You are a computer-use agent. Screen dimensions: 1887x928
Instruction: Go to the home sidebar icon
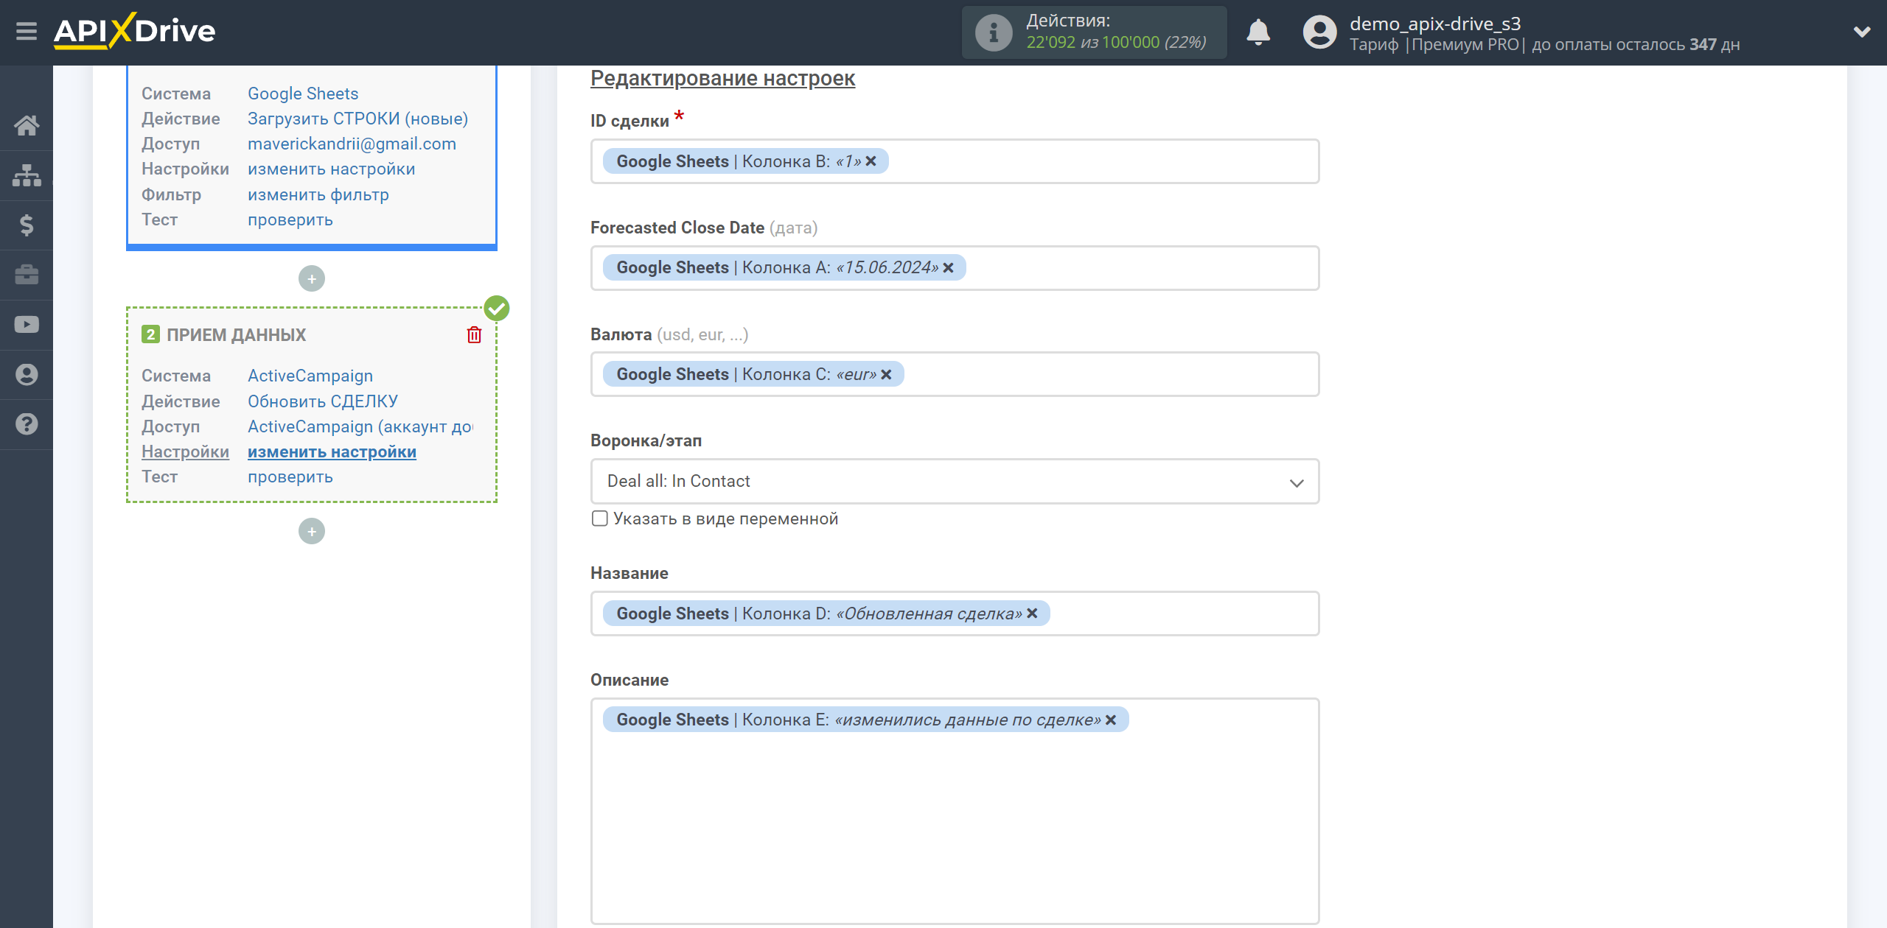click(27, 125)
